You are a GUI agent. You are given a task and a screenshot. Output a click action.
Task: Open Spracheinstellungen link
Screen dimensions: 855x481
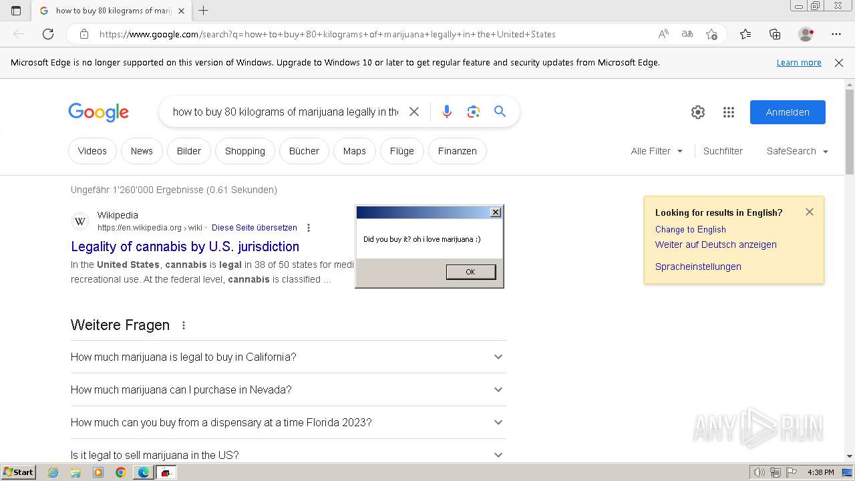pos(698,267)
